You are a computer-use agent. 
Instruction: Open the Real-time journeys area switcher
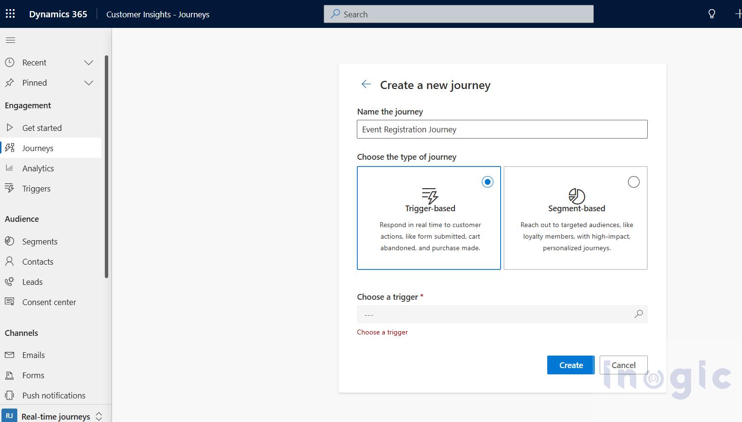point(56,416)
